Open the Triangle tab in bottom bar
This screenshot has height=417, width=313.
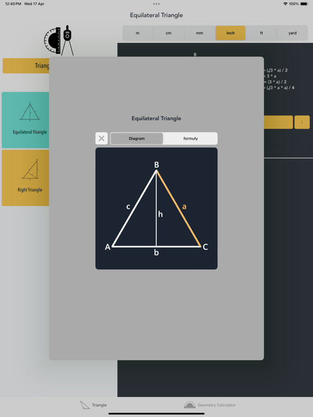point(93,405)
